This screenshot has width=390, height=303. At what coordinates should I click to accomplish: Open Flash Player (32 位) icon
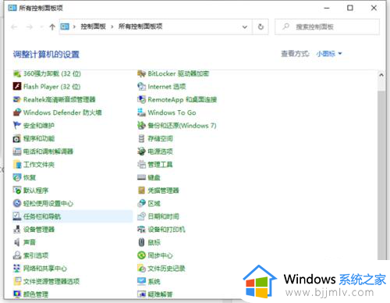(x=17, y=86)
